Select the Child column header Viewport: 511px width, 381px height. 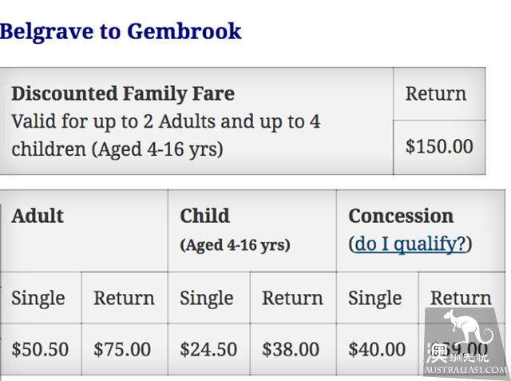[x=205, y=216]
